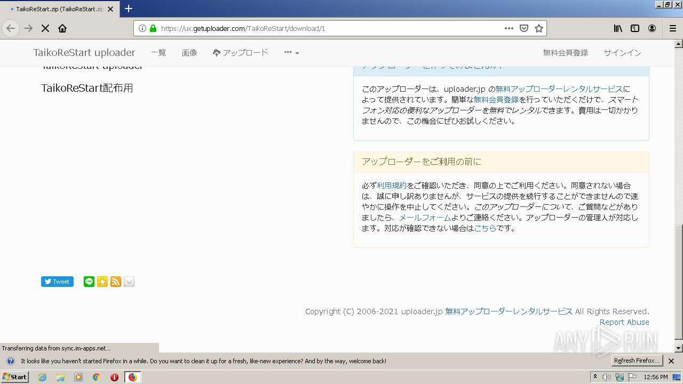Click the page vertical scrollbar thumb
Screen dimensions: 683x384
pyautogui.click(x=679, y=283)
